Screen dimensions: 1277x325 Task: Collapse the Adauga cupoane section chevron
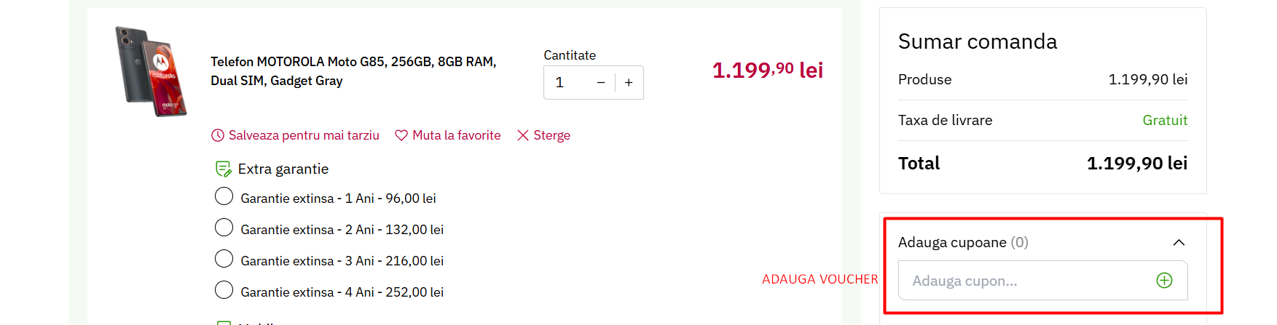(x=1179, y=243)
